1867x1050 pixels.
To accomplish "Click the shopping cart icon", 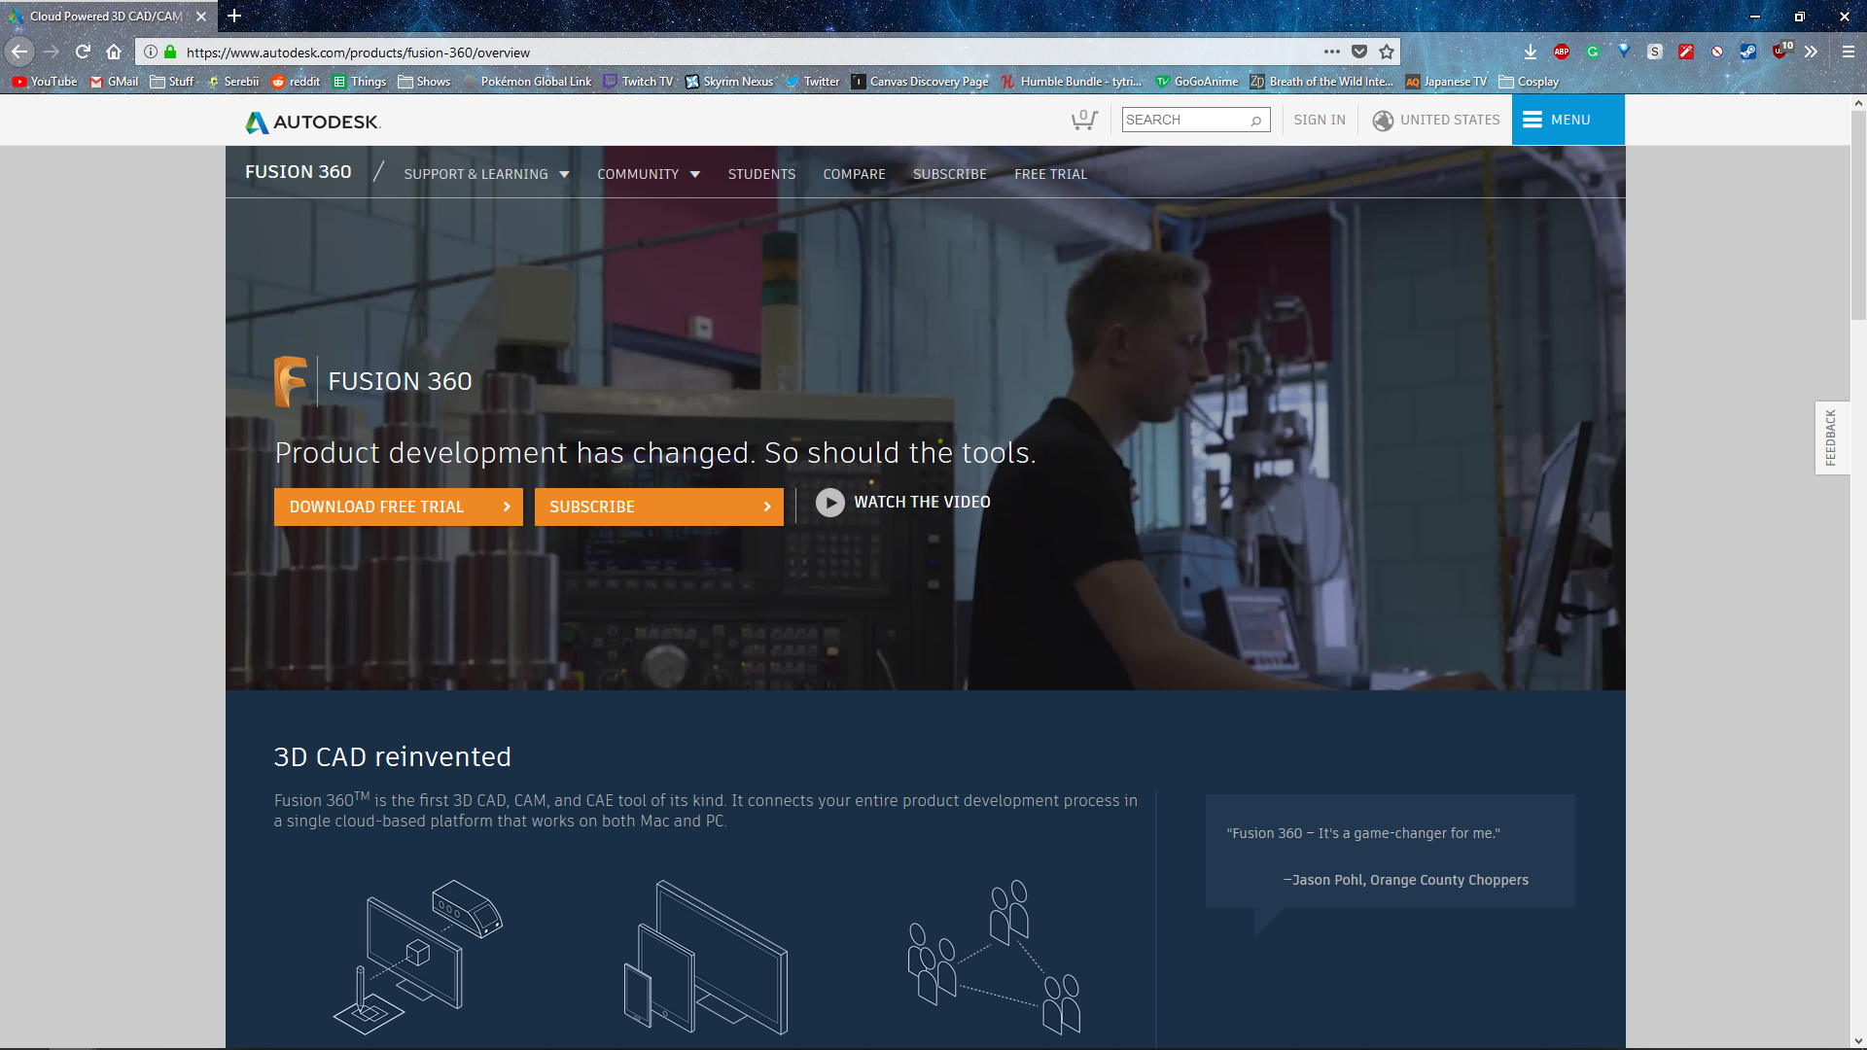I will click(1083, 120).
